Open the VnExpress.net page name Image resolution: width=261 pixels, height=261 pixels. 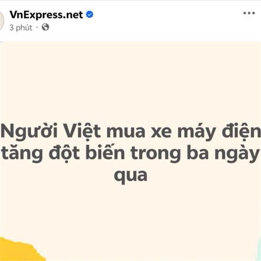46,15
